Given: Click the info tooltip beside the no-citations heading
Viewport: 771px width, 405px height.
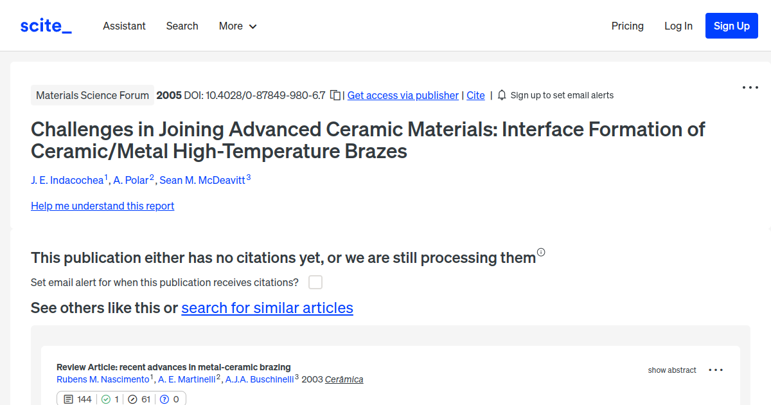Looking at the screenshot, I should (x=541, y=253).
